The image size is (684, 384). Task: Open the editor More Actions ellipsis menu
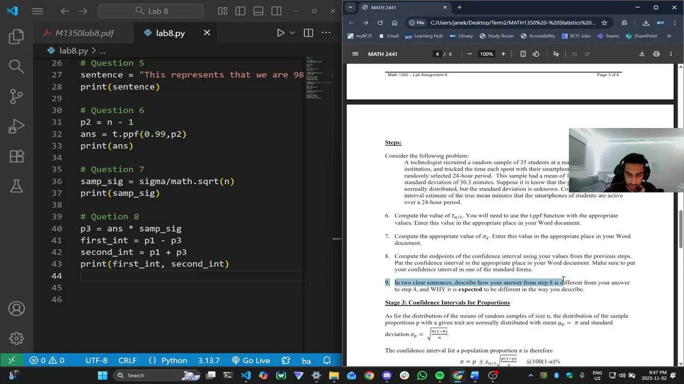point(326,33)
